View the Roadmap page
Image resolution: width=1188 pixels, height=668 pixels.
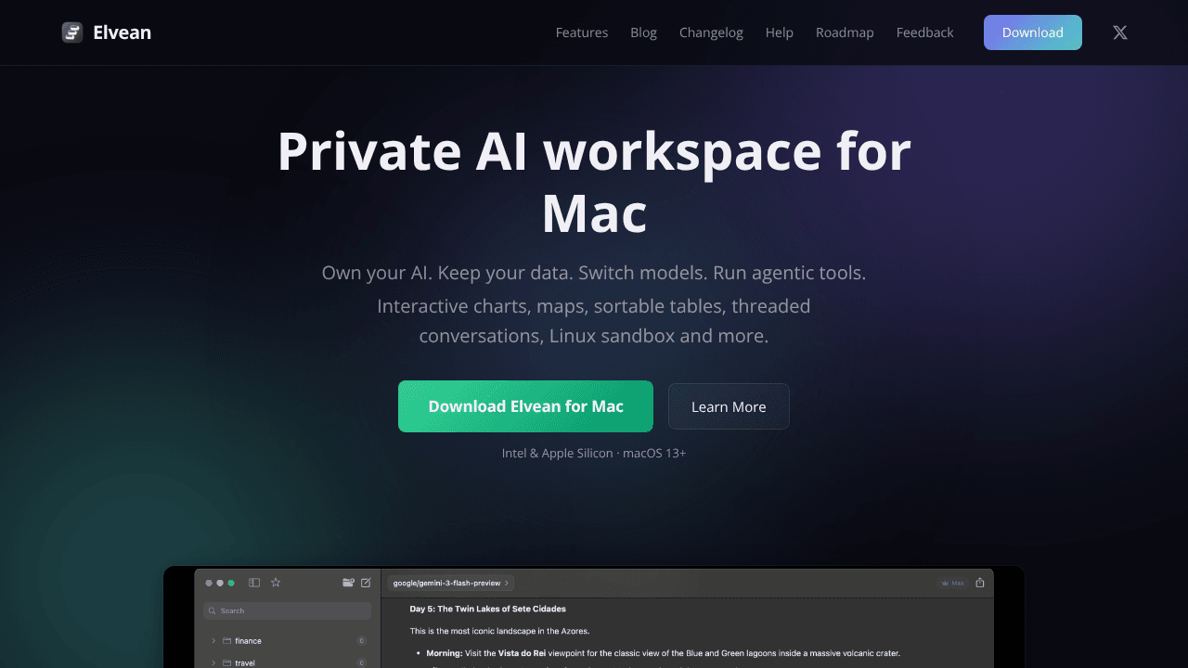click(845, 32)
